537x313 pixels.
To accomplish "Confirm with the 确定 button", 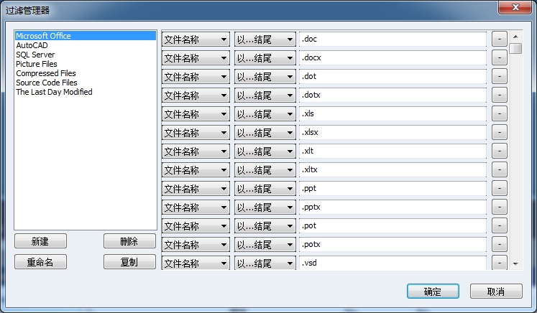I will click(x=433, y=291).
